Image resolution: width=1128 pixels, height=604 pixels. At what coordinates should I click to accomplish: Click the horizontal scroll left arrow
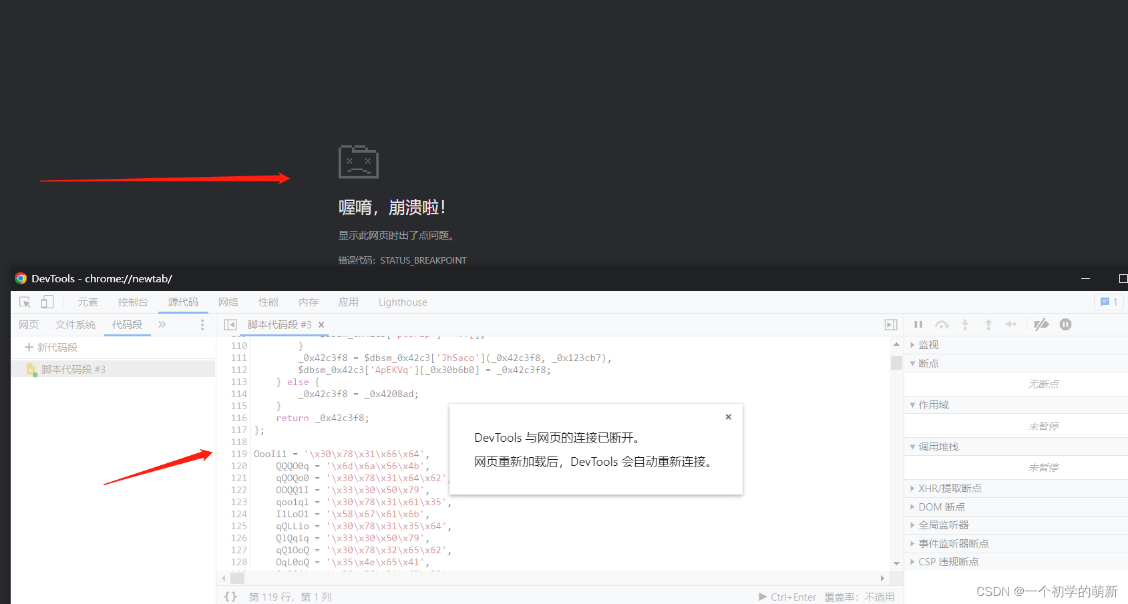223,579
